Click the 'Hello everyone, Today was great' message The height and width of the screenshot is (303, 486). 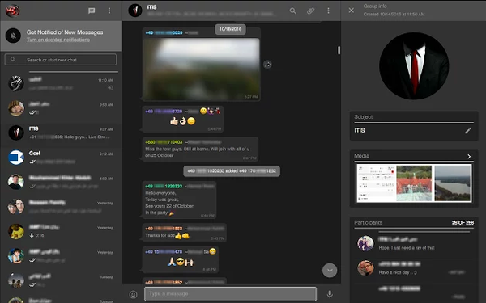tap(179, 200)
